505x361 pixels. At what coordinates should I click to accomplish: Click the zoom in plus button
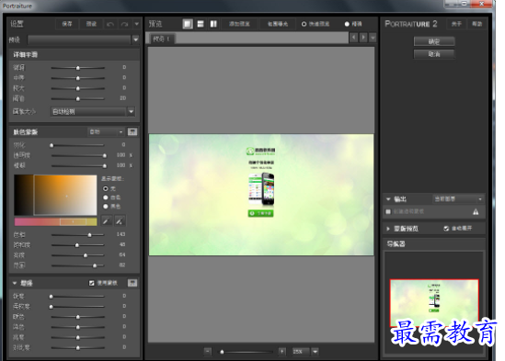pos(281,351)
